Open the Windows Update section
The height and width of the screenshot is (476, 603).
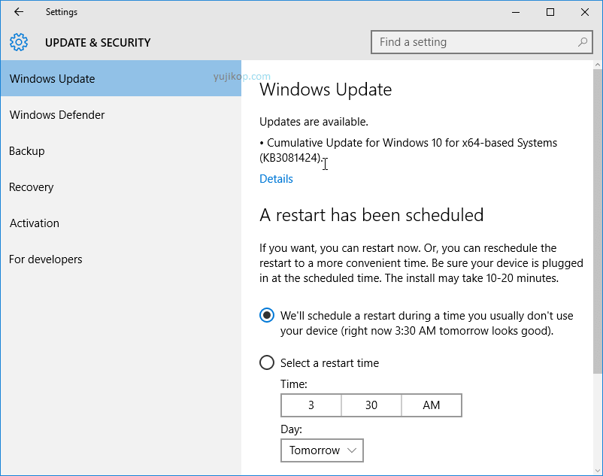(121, 78)
